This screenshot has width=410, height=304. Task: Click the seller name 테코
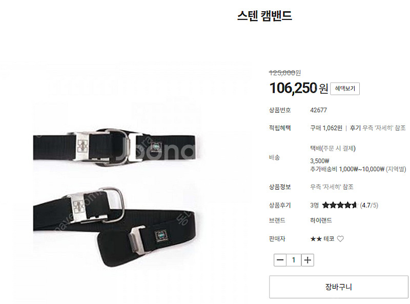(329, 238)
